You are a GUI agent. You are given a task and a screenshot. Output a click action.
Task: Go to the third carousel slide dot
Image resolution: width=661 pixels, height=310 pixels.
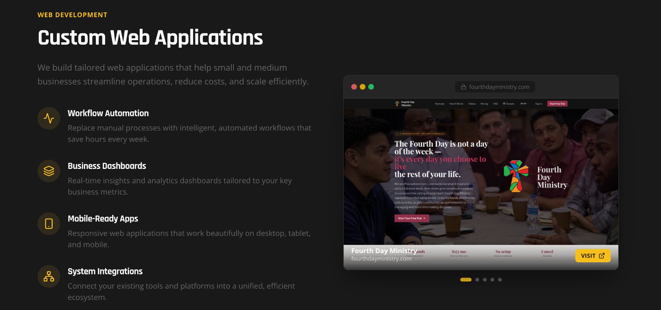click(x=485, y=280)
